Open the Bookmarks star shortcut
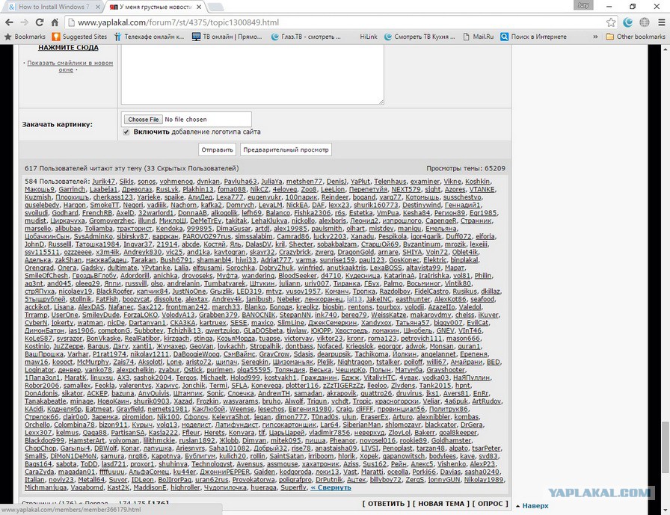Screen dimensions: 670x515 (x=25, y=37)
